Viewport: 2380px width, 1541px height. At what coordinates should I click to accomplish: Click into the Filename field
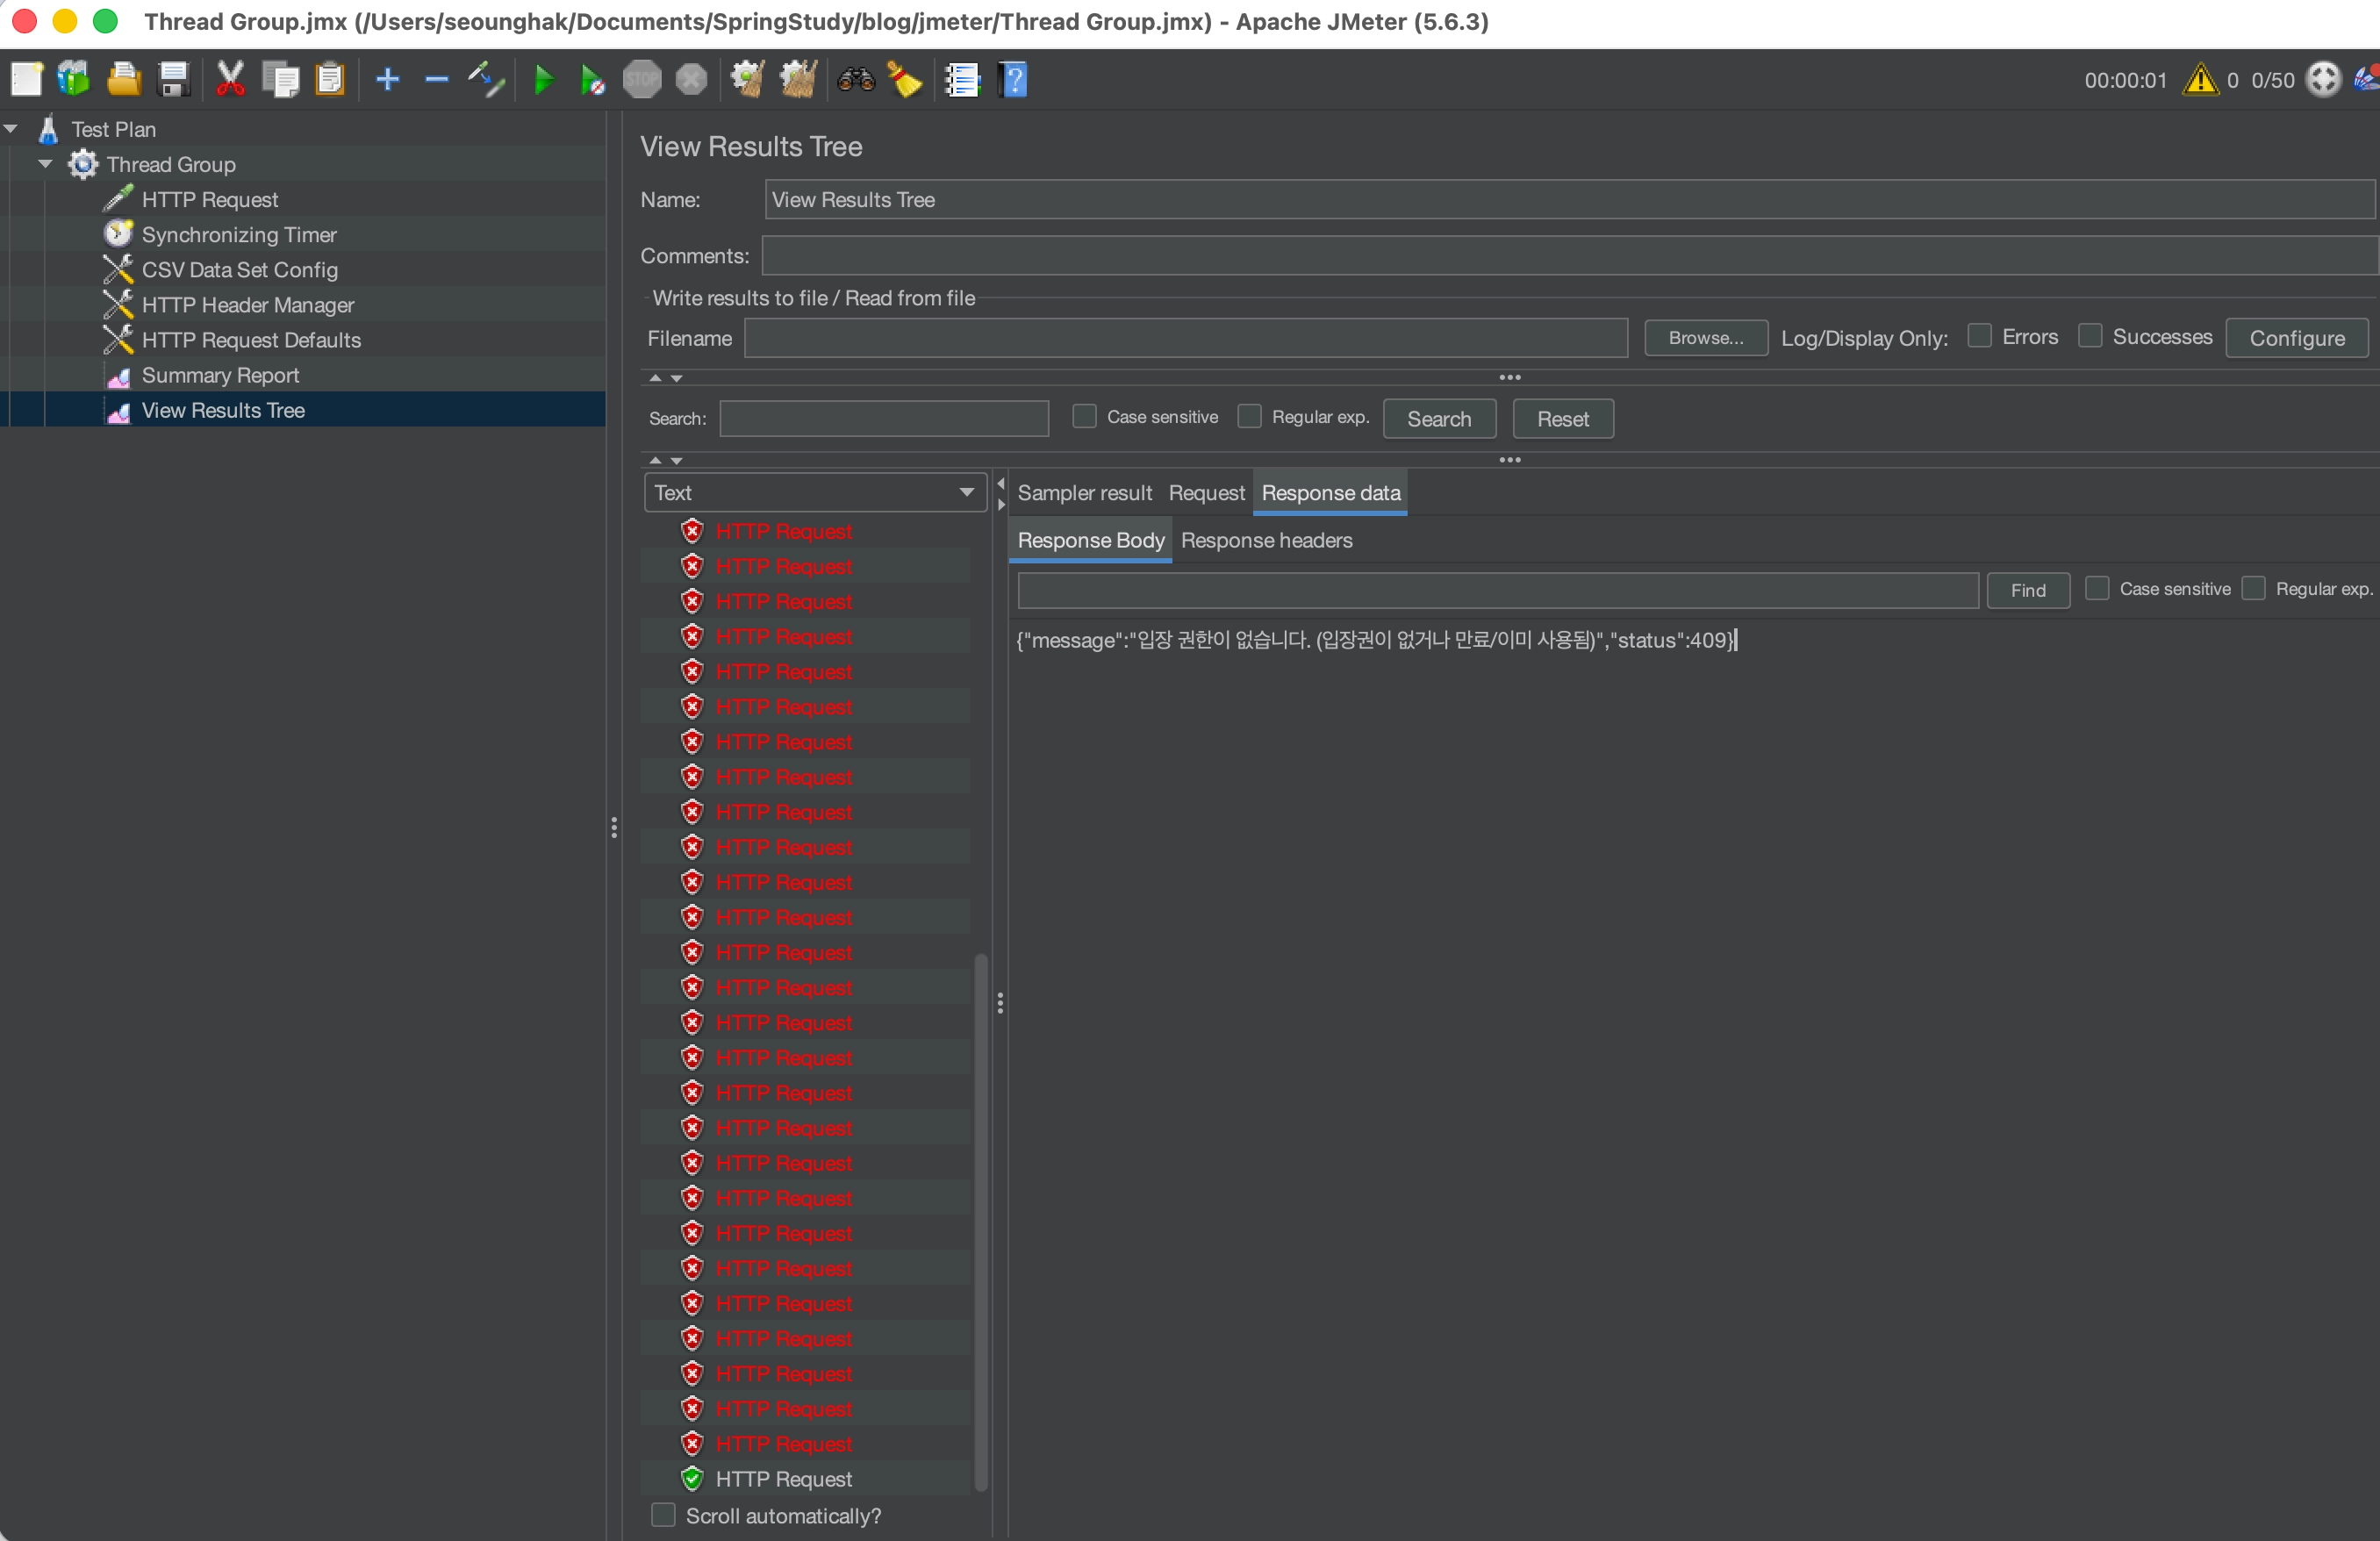coord(1186,338)
